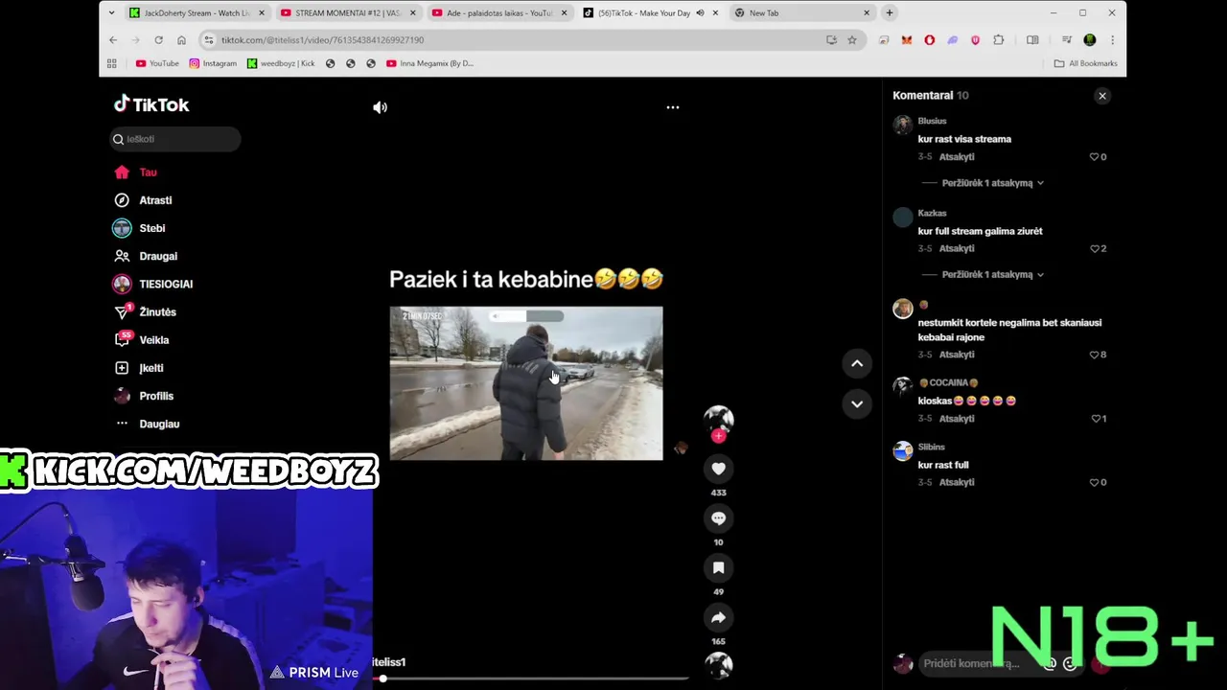Open the emoji picker in the comment box
The image size is (1227, 690).
(x=1070, y=663)
